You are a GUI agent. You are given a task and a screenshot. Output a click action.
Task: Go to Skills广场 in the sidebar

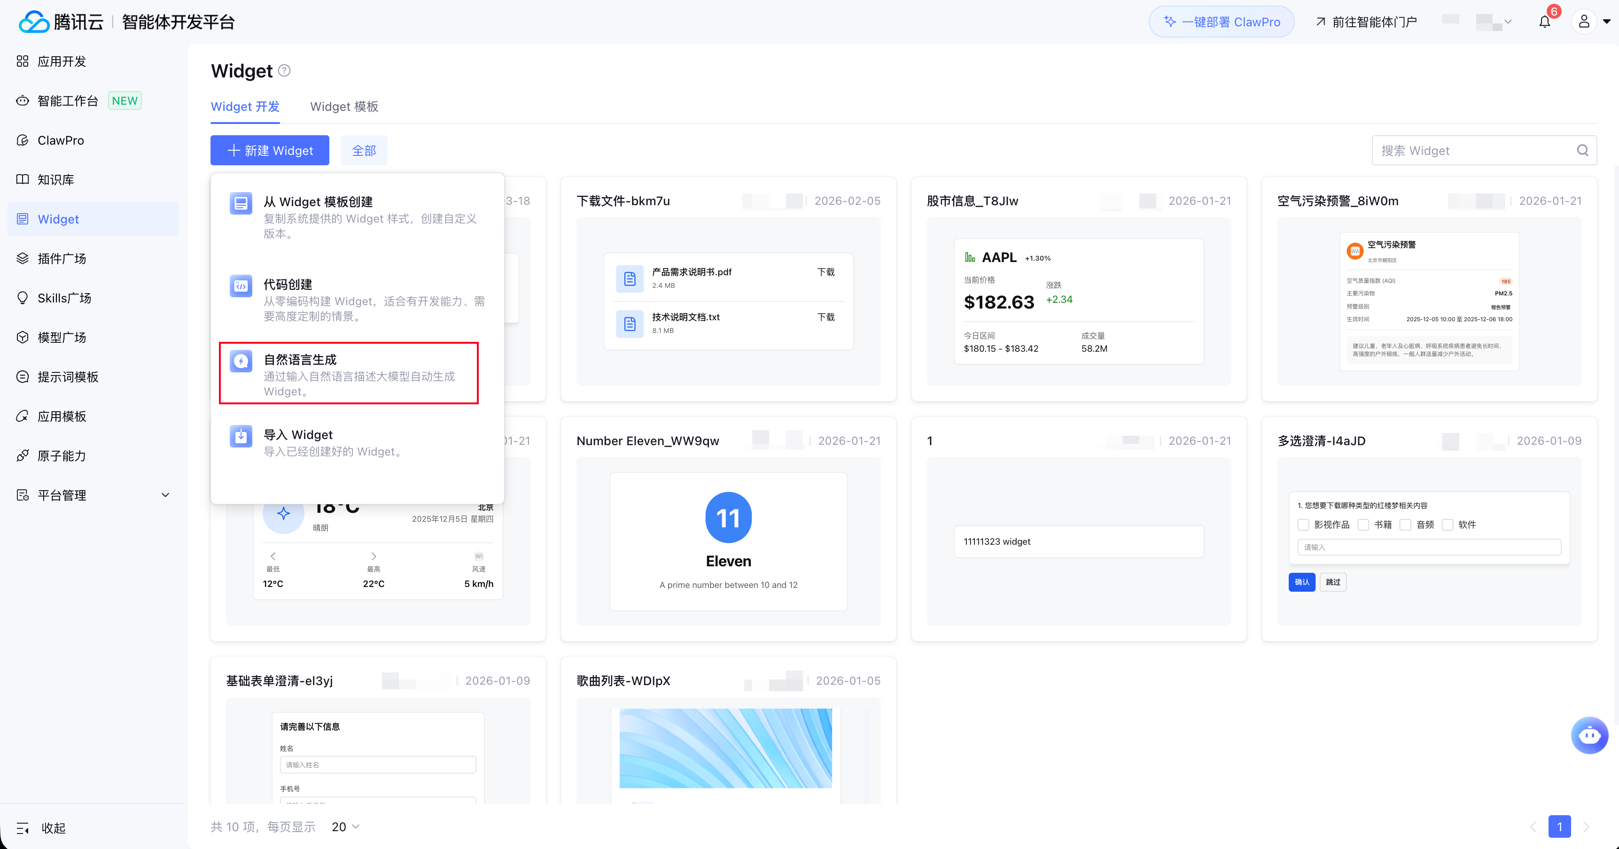[x=64, y=298]
